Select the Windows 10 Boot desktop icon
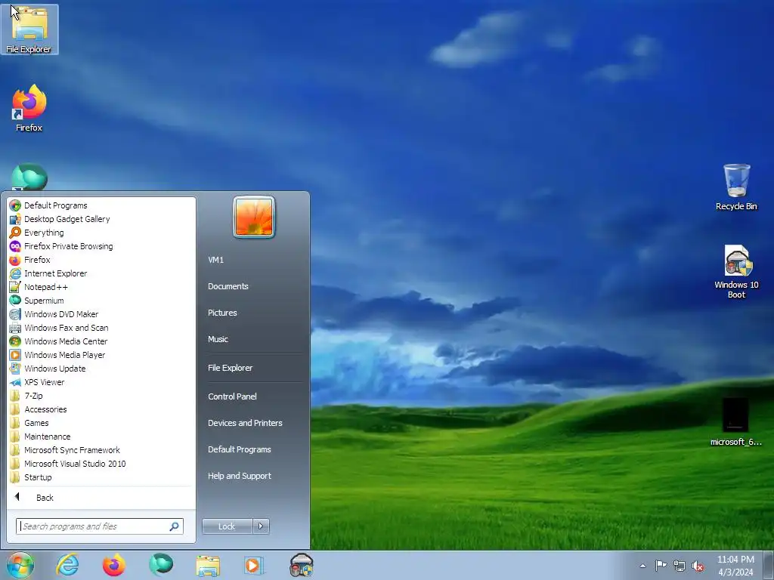774x580 pixels. point(736,272)
